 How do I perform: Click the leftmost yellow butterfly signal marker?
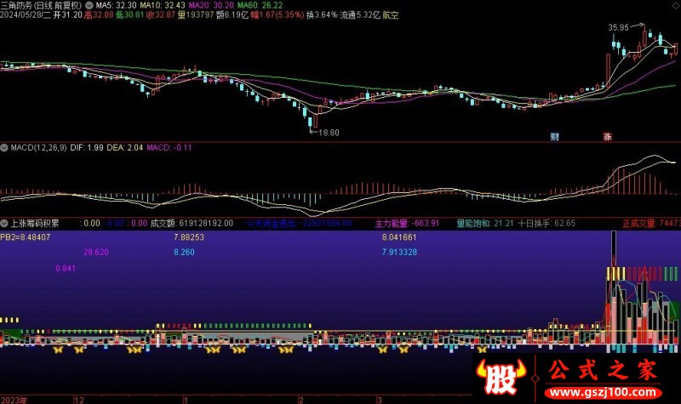pos(58,349)
